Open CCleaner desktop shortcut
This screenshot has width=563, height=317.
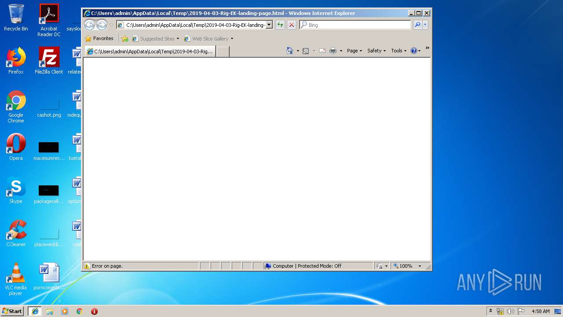click(x=16, y=233)
